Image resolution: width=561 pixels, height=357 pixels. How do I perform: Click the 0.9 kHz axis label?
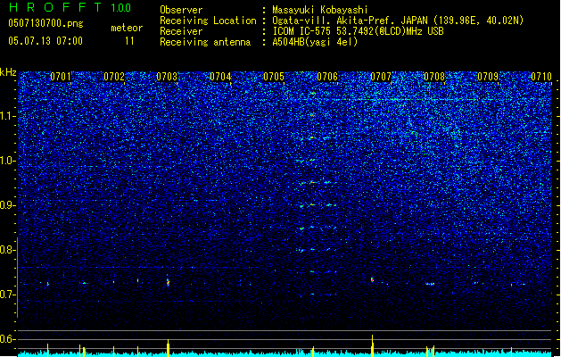click(x=8, y=205)
